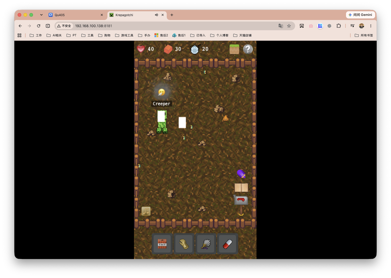Click the brick count 30
The width and height of the screenshot is (391, 278).
[x=178, y=49]
